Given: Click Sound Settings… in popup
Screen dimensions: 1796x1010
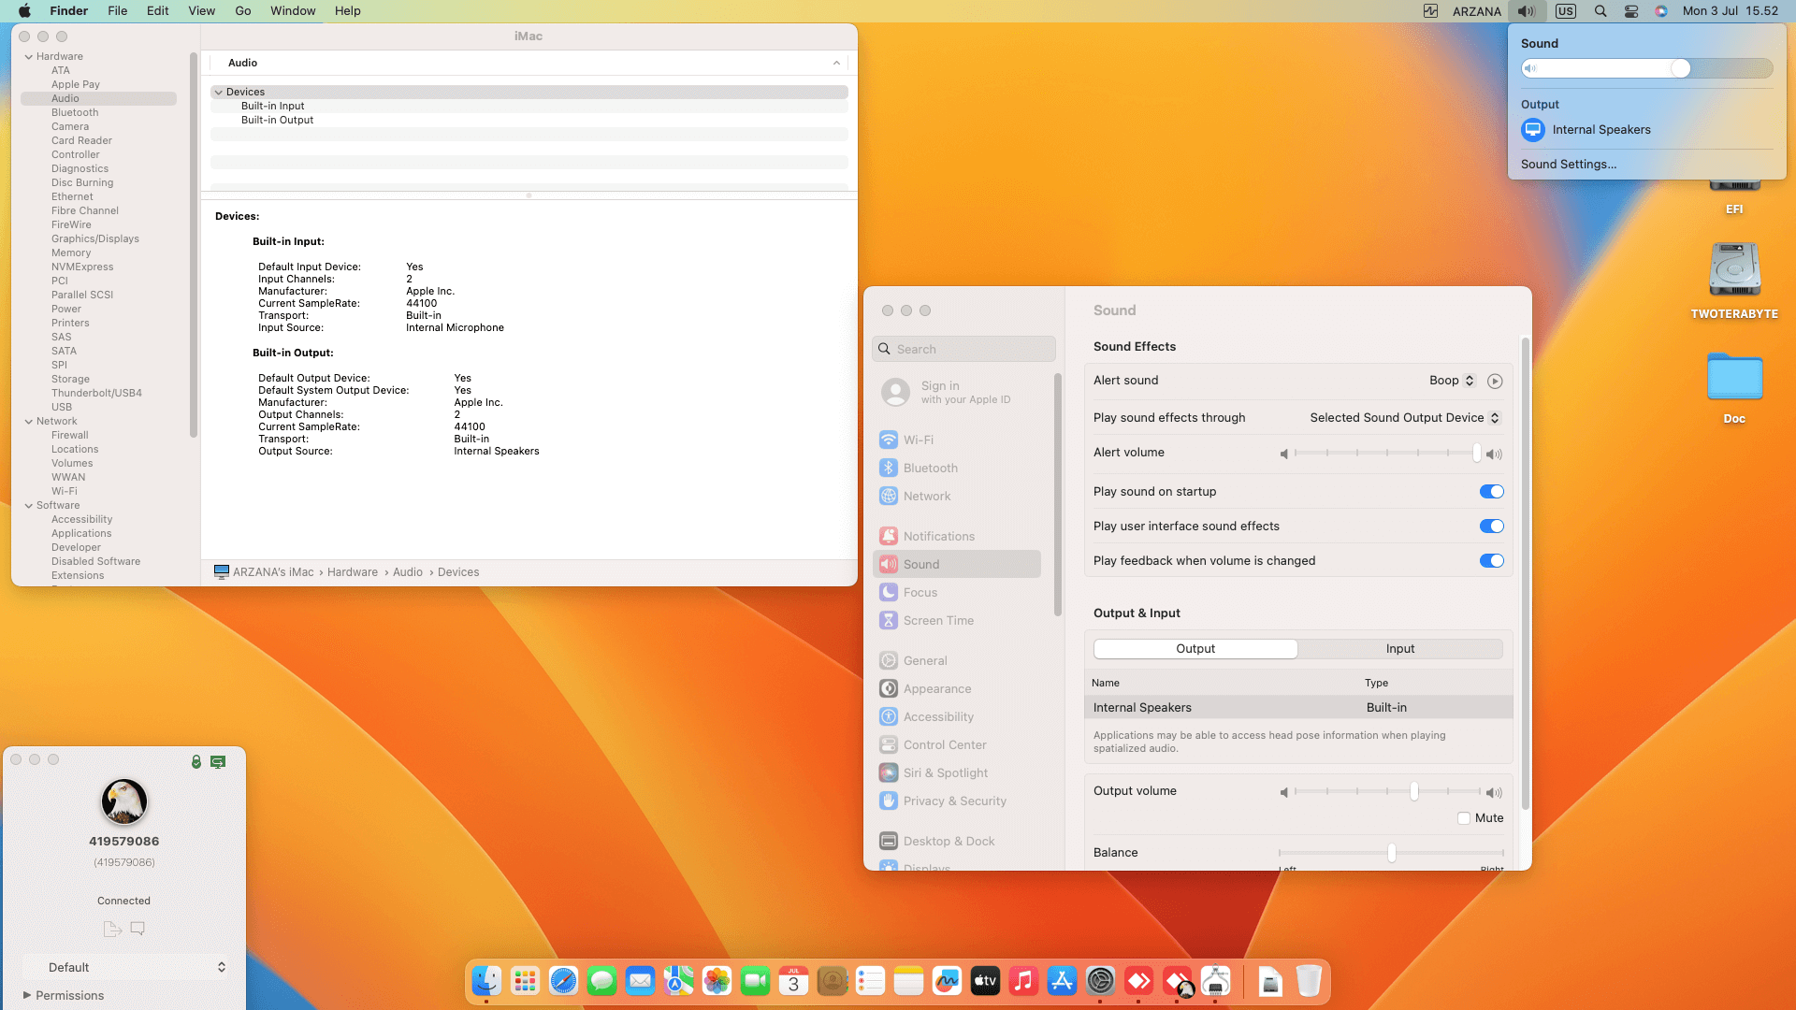Looking at the screenshot, I should pyautogui.click(x=1568, y=165).
